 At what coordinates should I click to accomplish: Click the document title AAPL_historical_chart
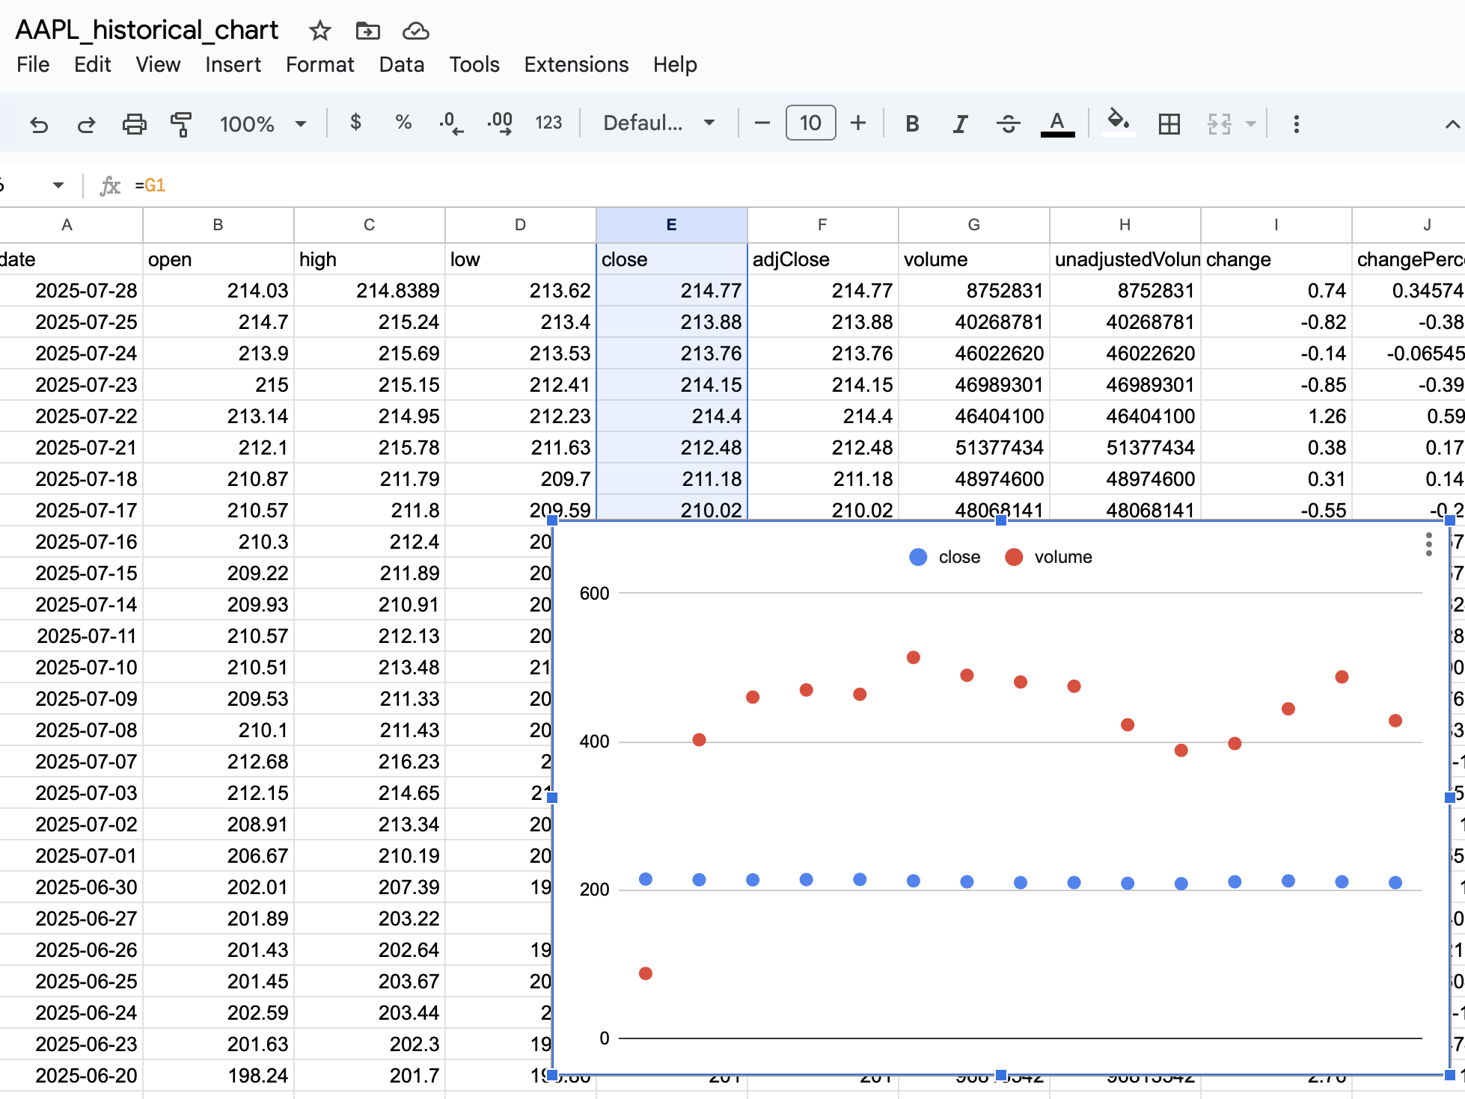coord(147,30)
